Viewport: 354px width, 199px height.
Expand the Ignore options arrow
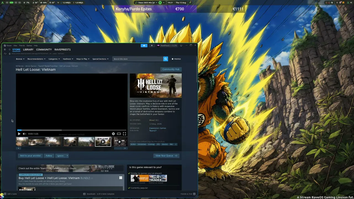point(67,156)
